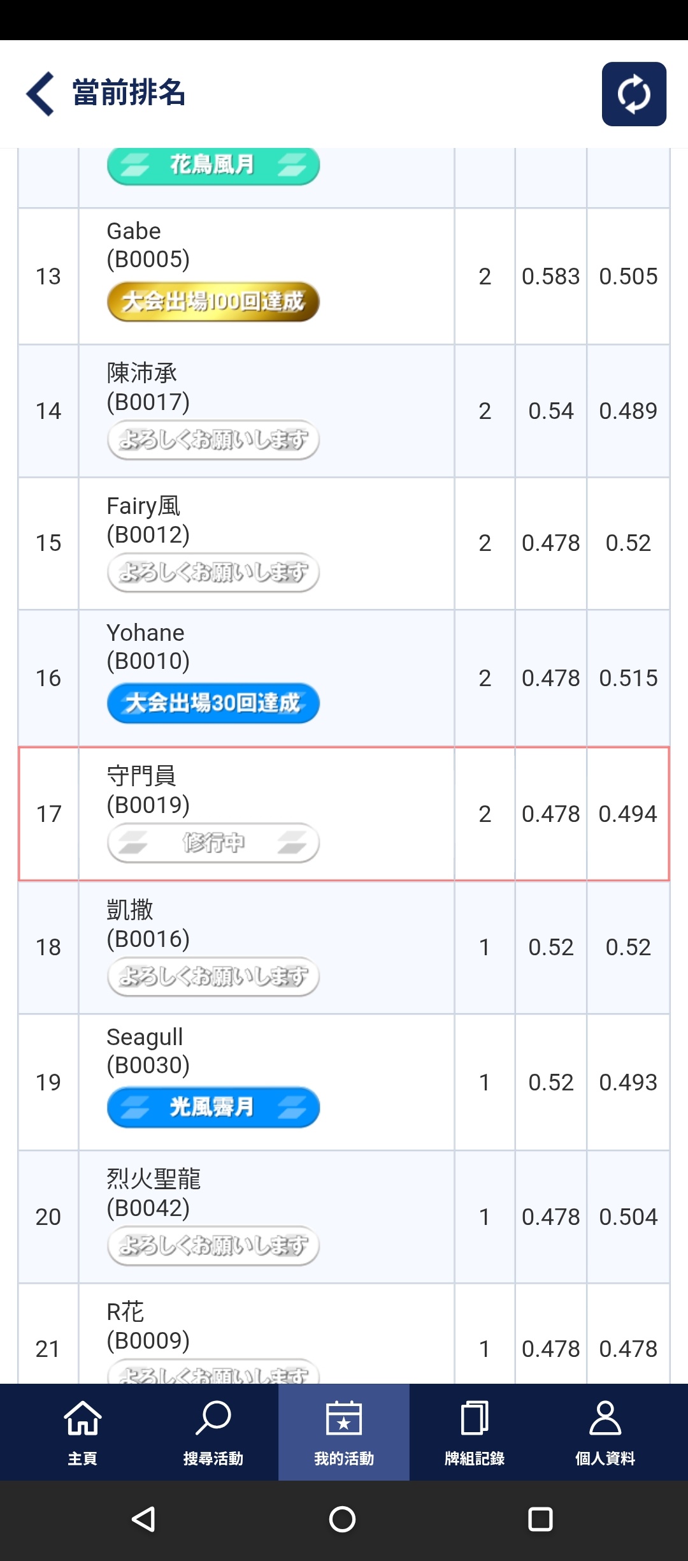Select the highlighted 守門員 (B0019) row
Image resolution: width=688 pixels, height=1561 pixels.
[x=344, y=814]
